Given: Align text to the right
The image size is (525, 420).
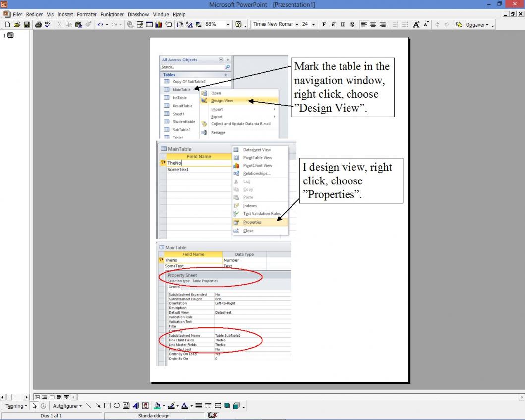Looking at the screenshot, I should tap(382, 24).
